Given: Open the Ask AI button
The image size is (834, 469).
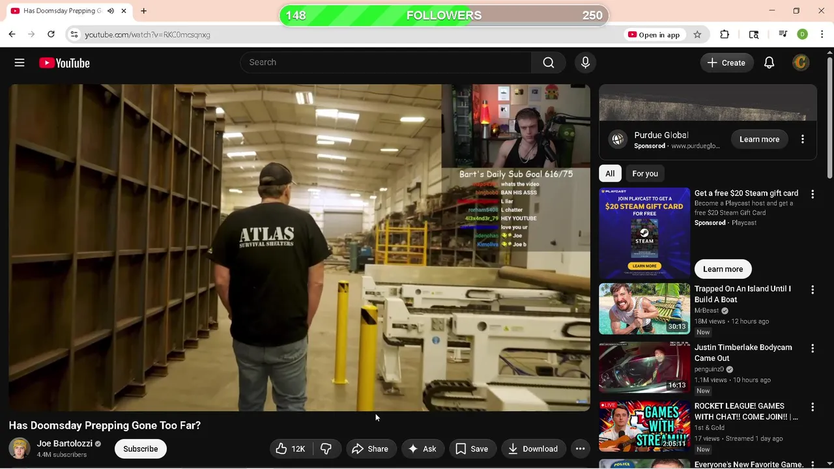Looking at the screenshot, I should click(x=422, y=449).
